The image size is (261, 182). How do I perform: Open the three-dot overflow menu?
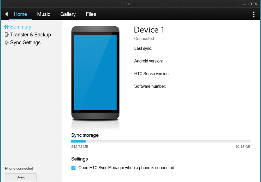[x=254, y=14]
